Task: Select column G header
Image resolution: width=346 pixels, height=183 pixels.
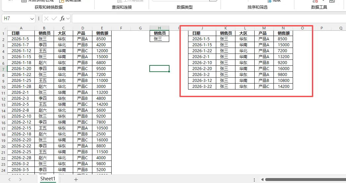Action: tap(140, 28)
